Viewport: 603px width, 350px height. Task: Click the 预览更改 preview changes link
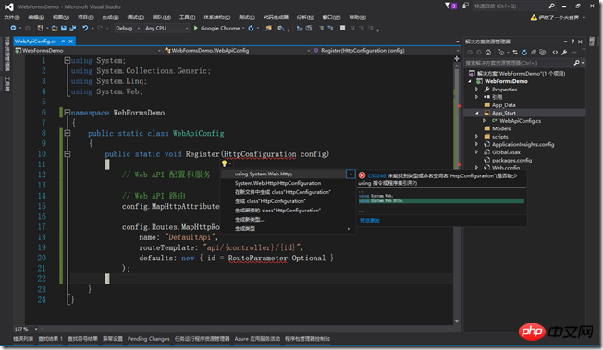click(370, 221)
